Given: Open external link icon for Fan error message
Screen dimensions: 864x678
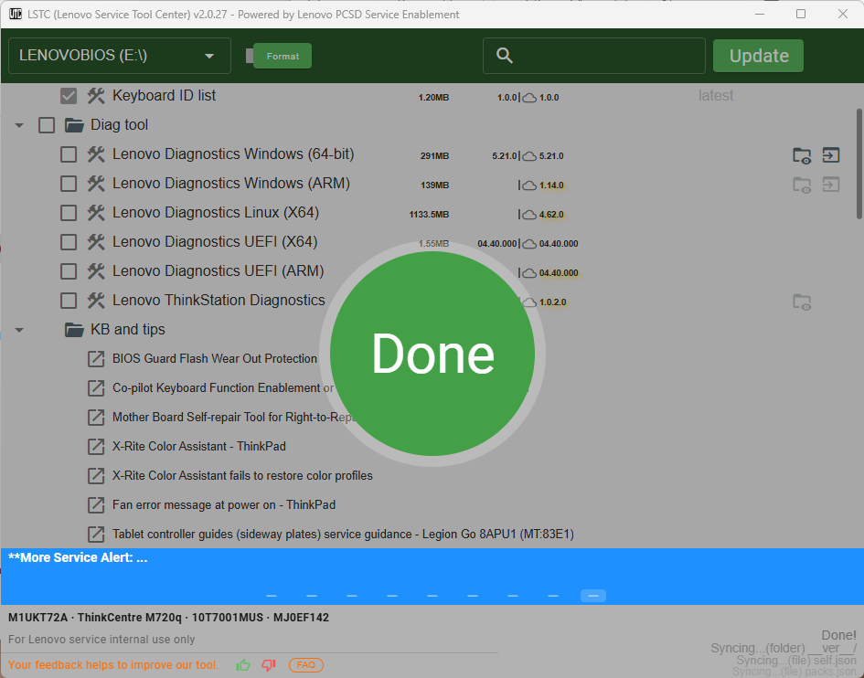Looking at the screenshot, I should click(96, 505).
